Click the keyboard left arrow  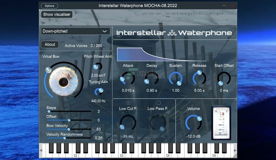coord(41,150)
